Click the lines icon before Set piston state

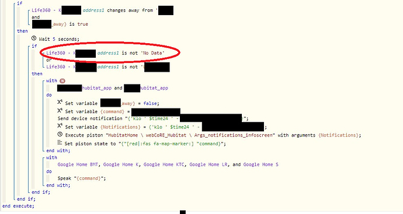pos(60,142)
